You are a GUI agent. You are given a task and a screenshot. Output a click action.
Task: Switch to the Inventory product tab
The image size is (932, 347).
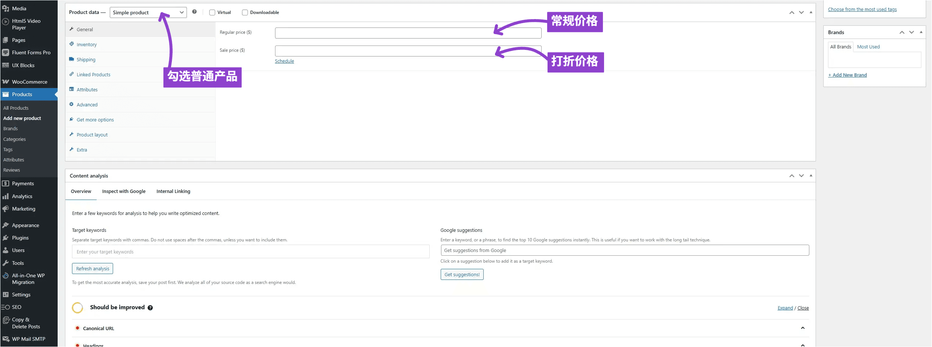[87, 45]
